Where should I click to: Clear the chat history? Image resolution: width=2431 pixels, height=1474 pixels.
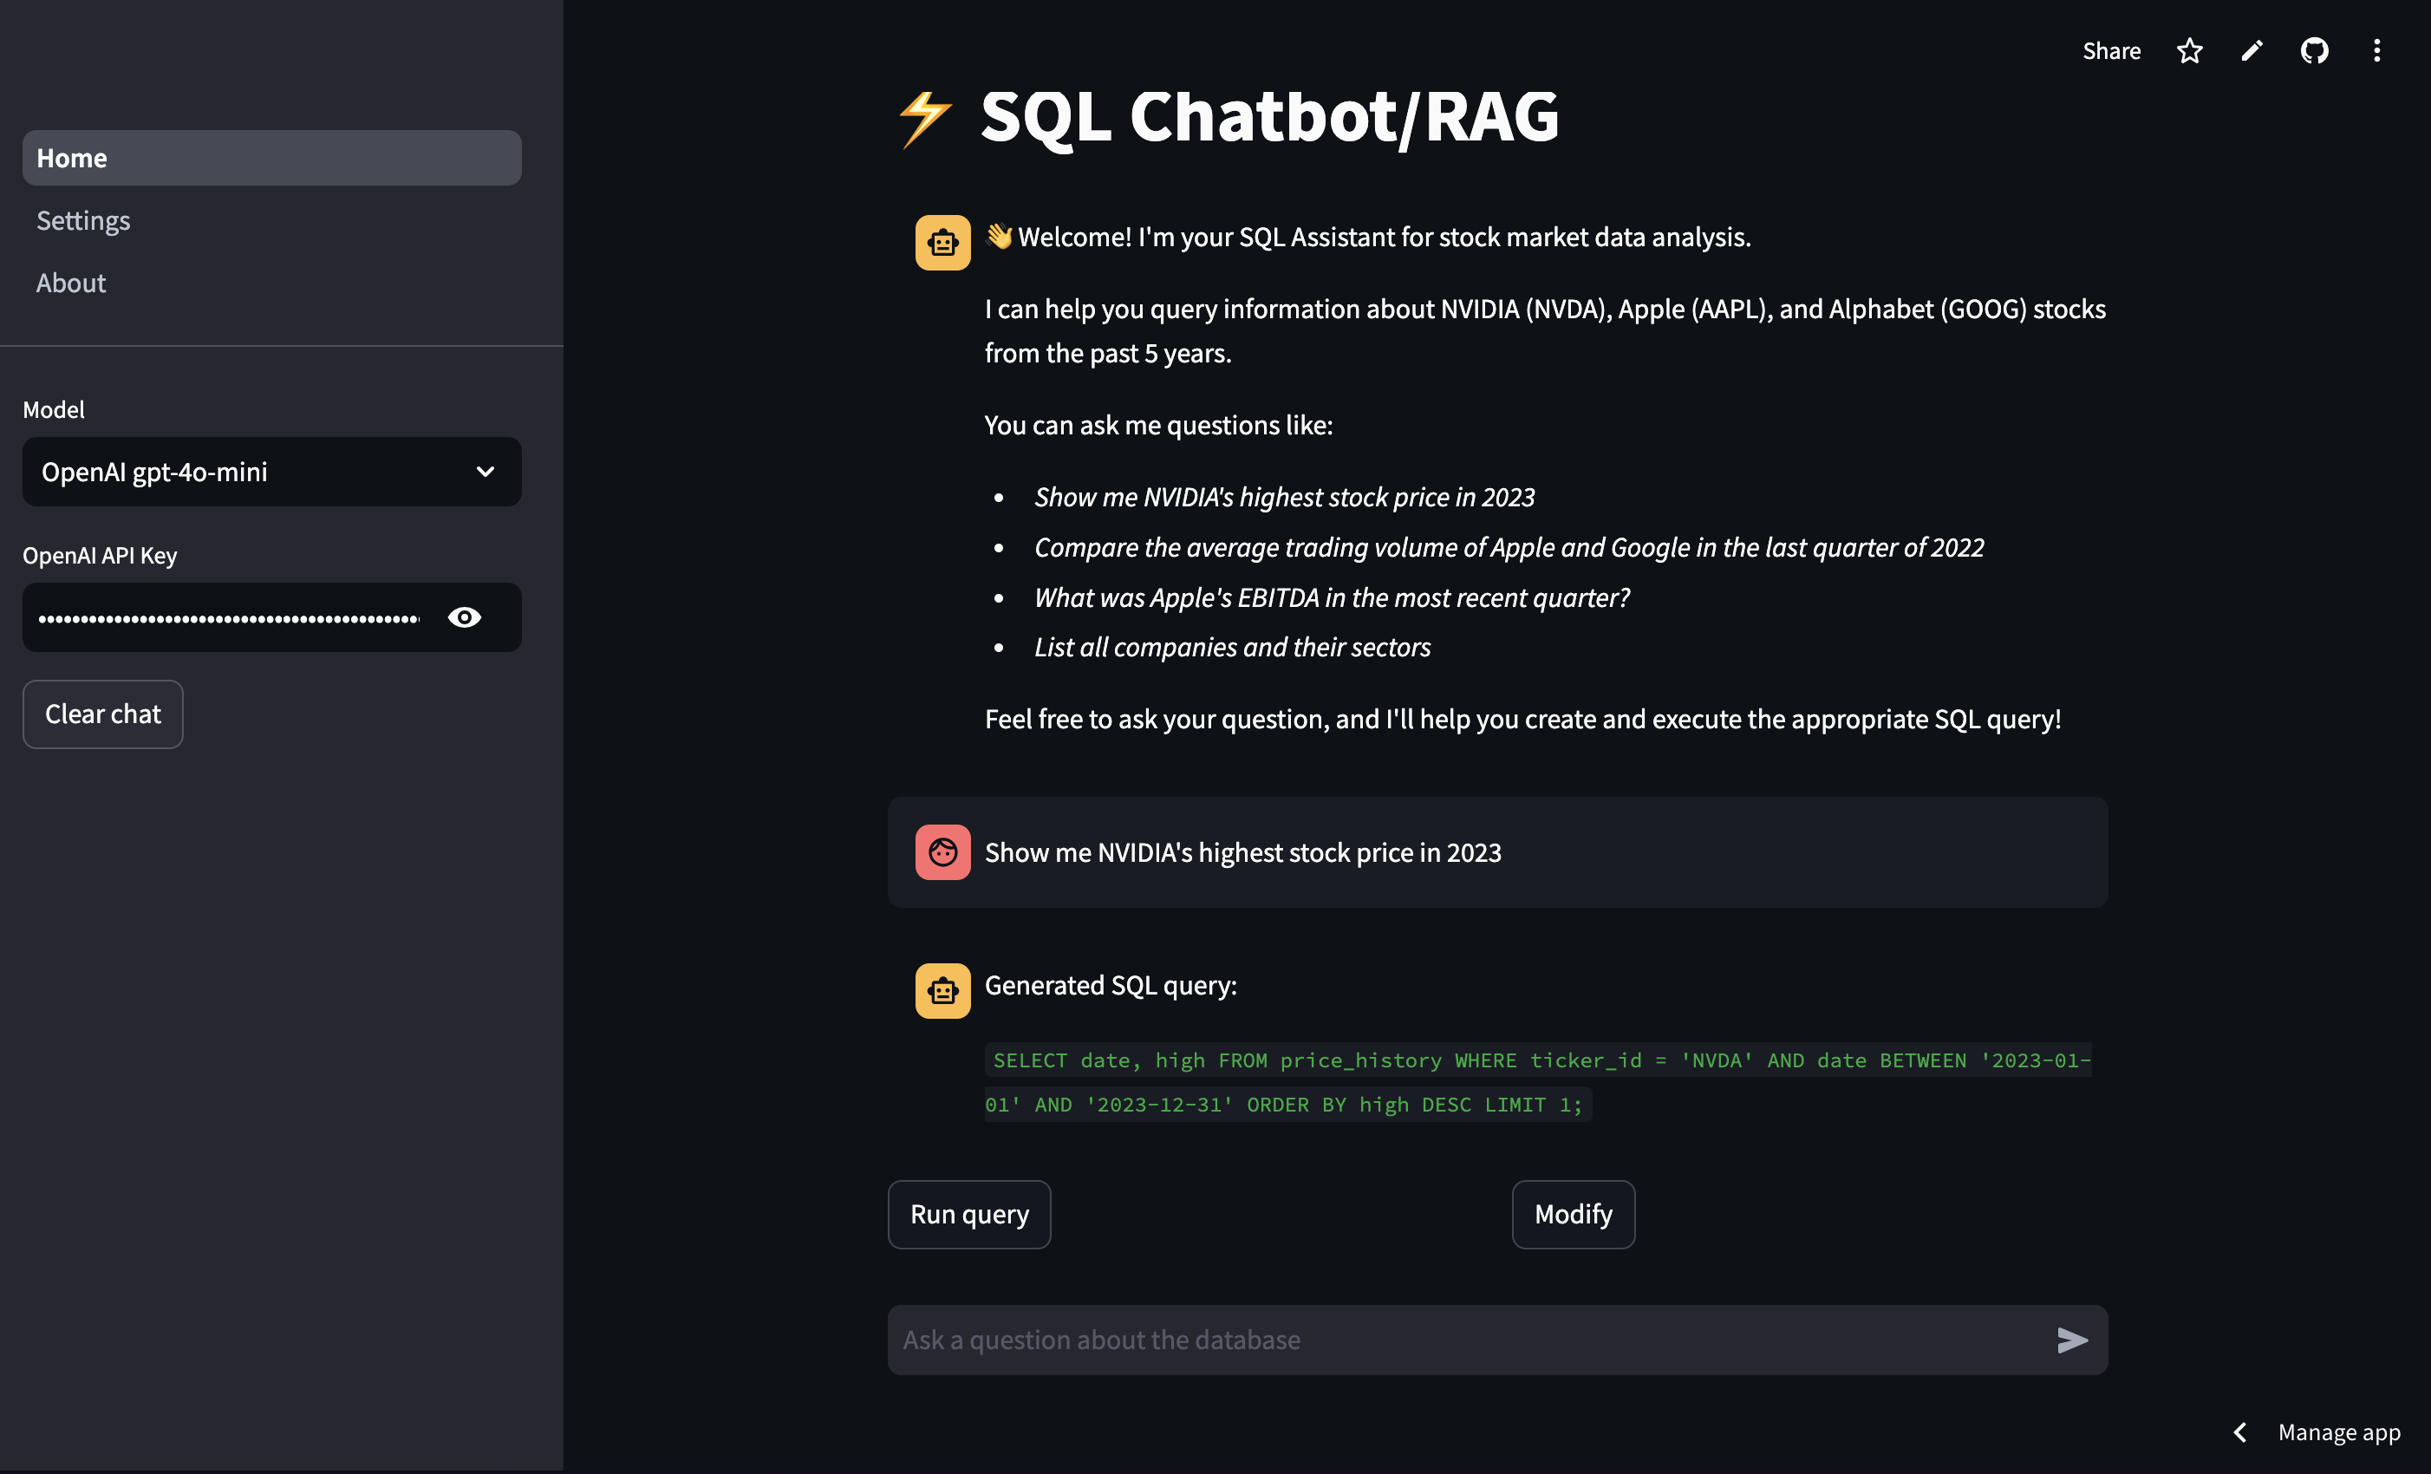[102, 714]
